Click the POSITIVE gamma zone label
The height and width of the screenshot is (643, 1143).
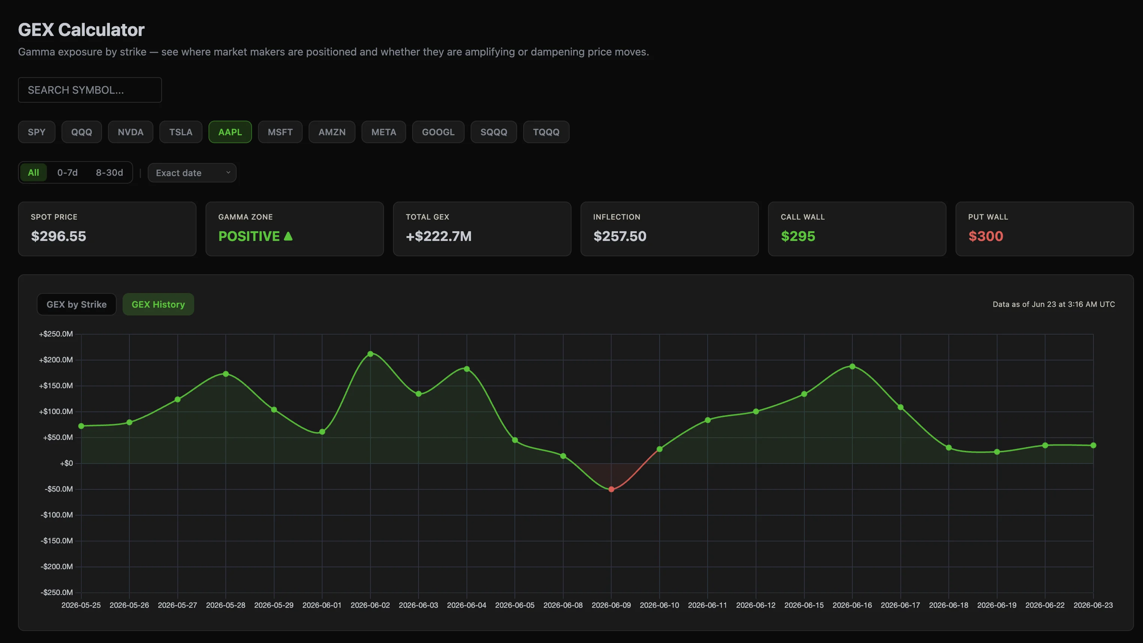pos(249,236)
